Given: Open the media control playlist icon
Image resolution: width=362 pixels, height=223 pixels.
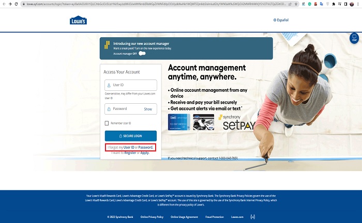Looking at the screenshot, I should 340,4.
